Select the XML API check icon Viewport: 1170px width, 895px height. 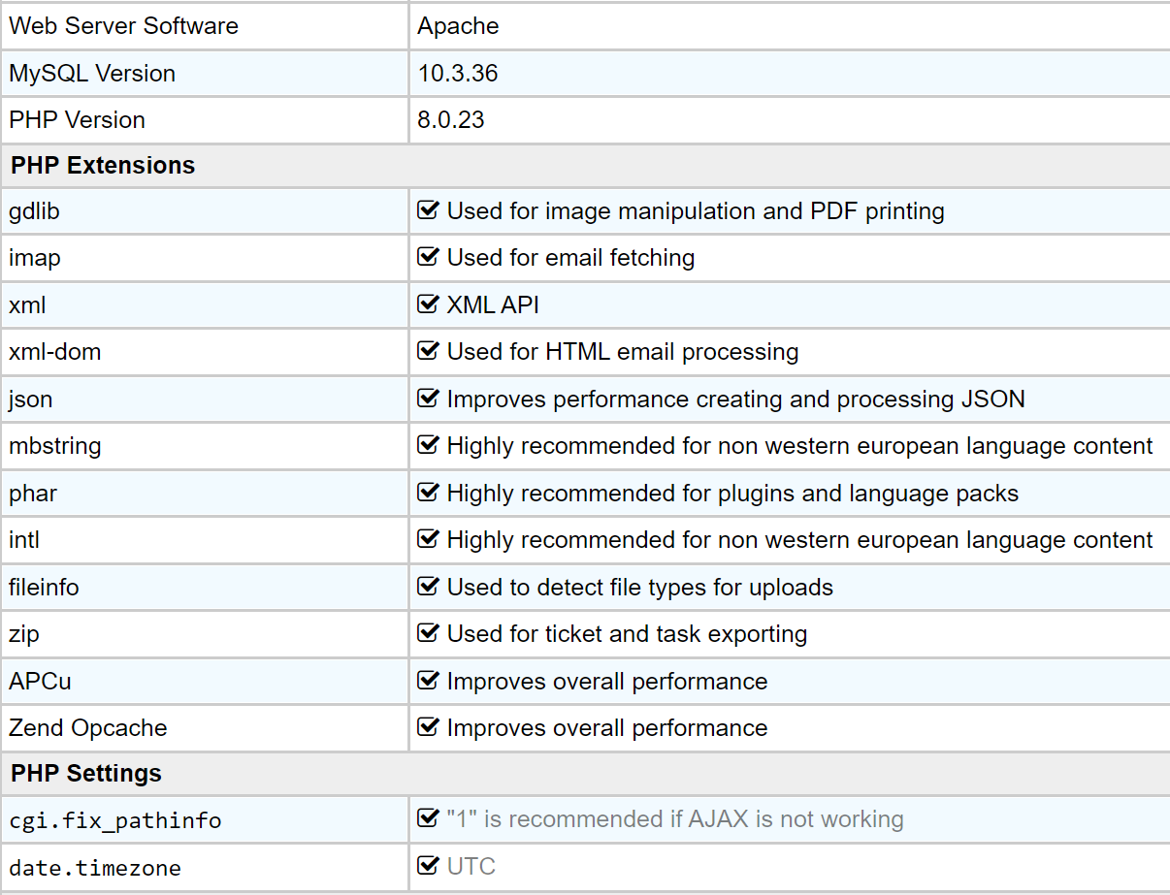point(428,304)
